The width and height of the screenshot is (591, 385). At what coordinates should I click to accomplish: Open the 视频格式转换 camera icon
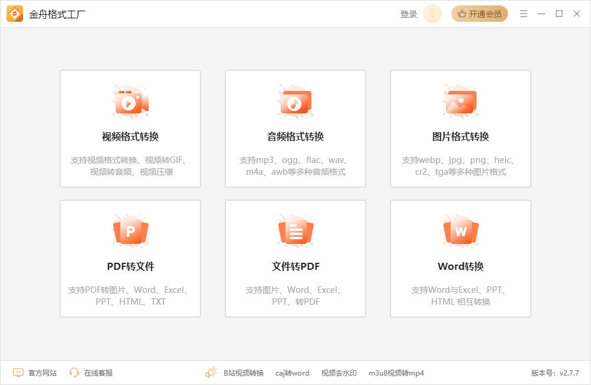coord(130,102)
